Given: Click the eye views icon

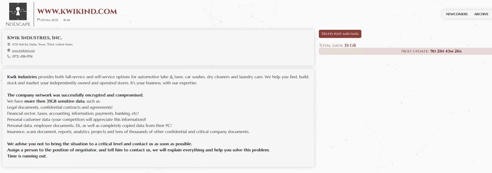Looking at the screenshot, I should pos(65,20).
